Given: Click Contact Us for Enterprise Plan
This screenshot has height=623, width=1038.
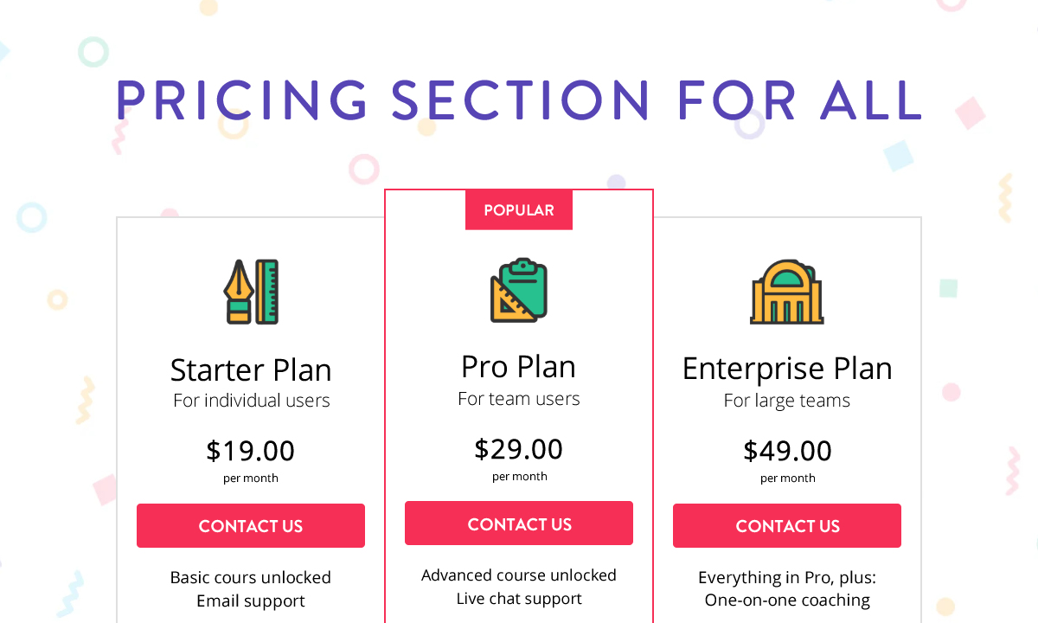Looking at the screenshot, I should (787, 526).
